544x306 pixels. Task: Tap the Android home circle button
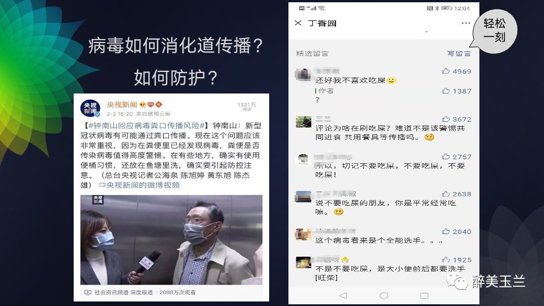point(384,295)
